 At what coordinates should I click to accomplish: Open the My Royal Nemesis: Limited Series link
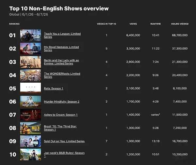(61, 48)
